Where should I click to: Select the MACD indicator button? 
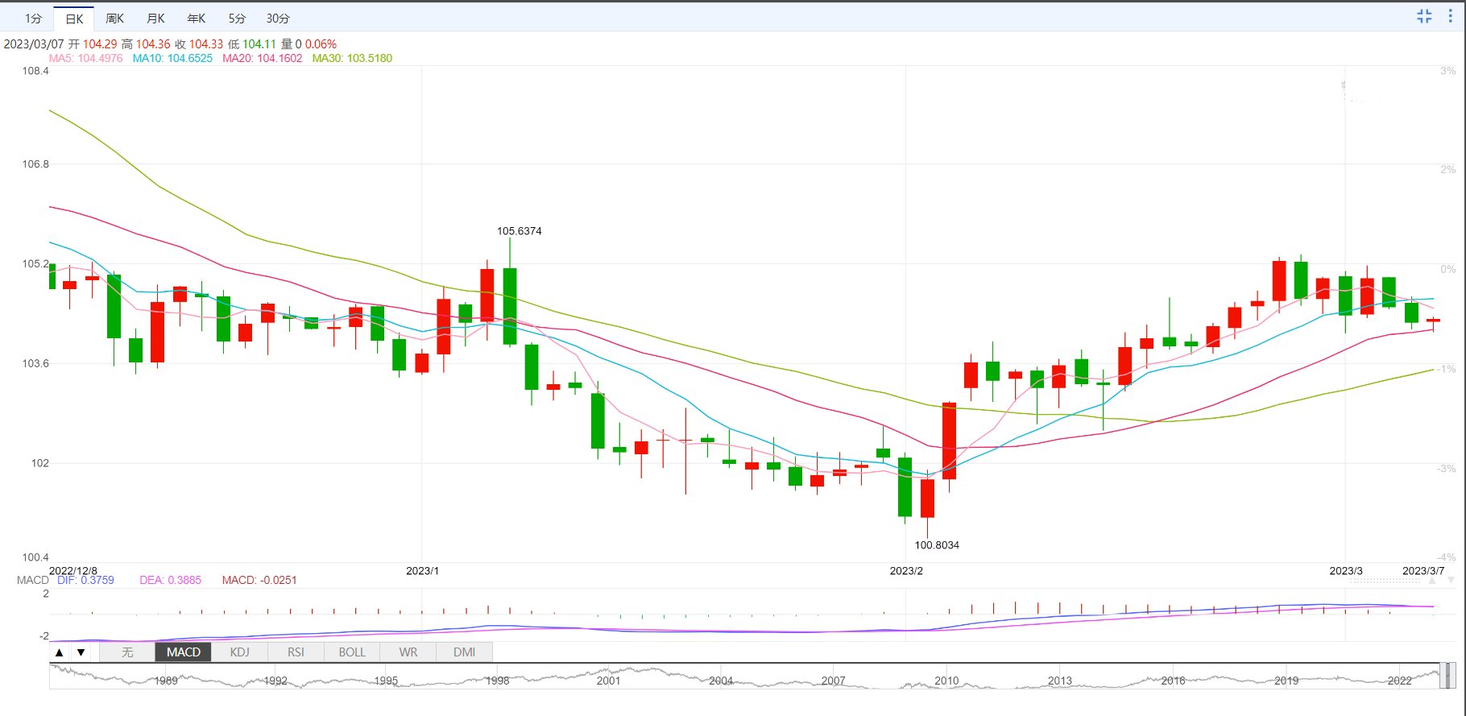point(184,652)
